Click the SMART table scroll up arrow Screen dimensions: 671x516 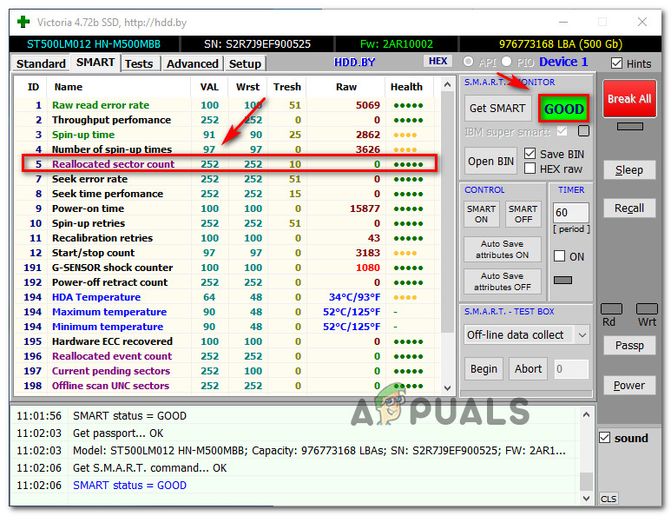pyautogui.click(x=448, y=85)
